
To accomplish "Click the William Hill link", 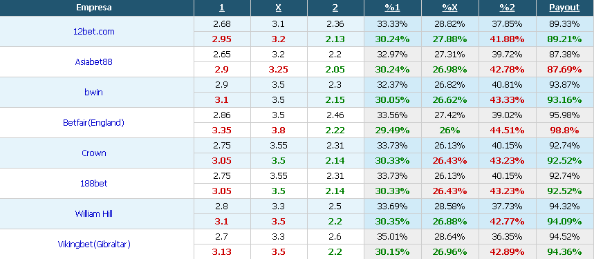I will pos(93,214).
